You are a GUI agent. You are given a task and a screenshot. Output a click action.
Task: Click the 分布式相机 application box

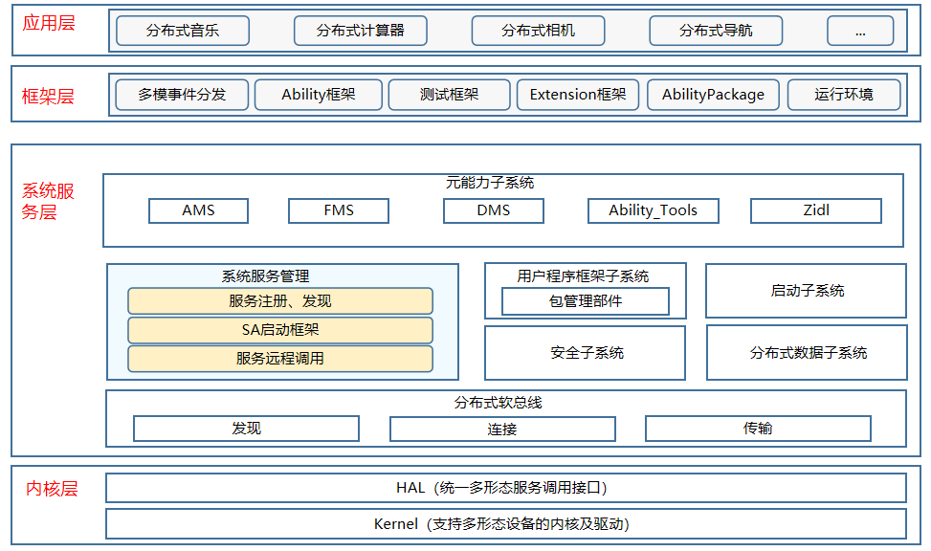point(539,31)
